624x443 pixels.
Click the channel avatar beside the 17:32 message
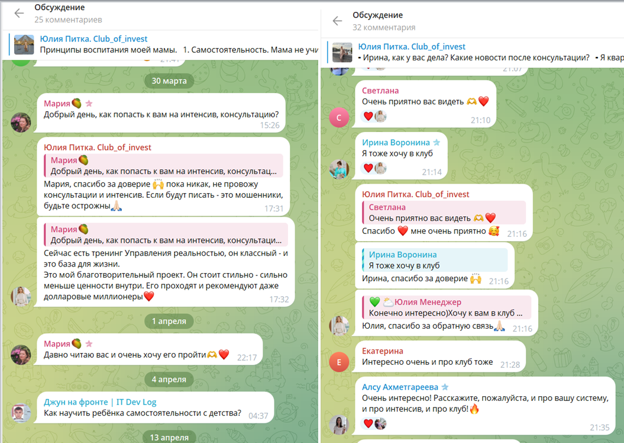coord(21,296)
